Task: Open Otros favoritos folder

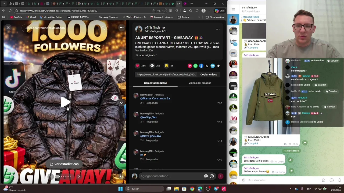Action: point(214,17)
